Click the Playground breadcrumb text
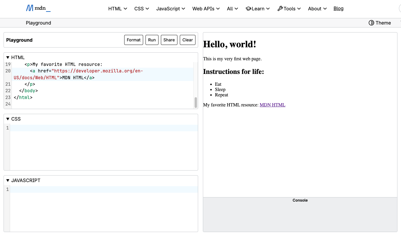 click(38, 23)
